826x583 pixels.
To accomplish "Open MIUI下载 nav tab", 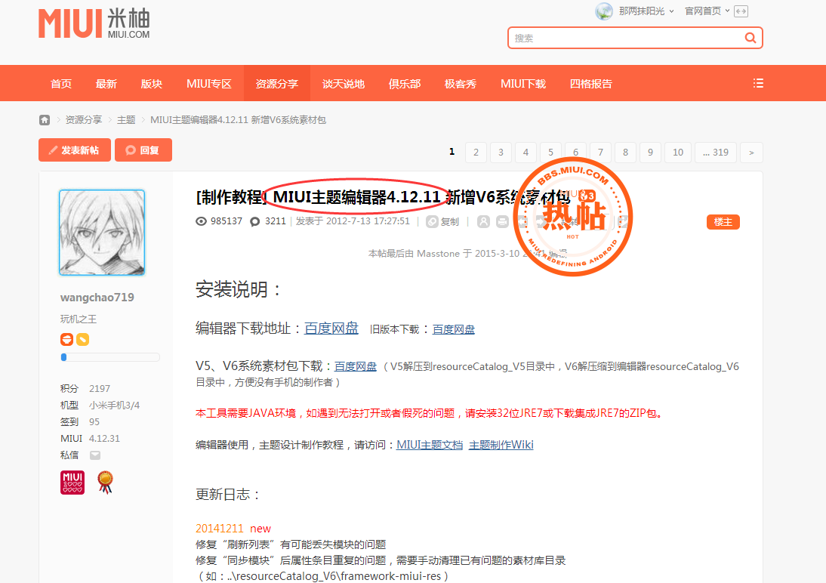I will click(523, 83).
